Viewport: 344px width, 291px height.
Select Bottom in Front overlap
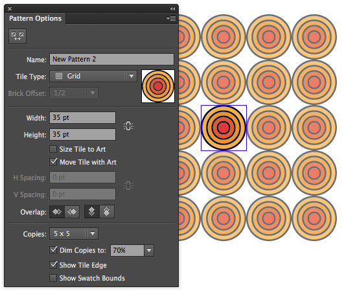coord(107,212)
